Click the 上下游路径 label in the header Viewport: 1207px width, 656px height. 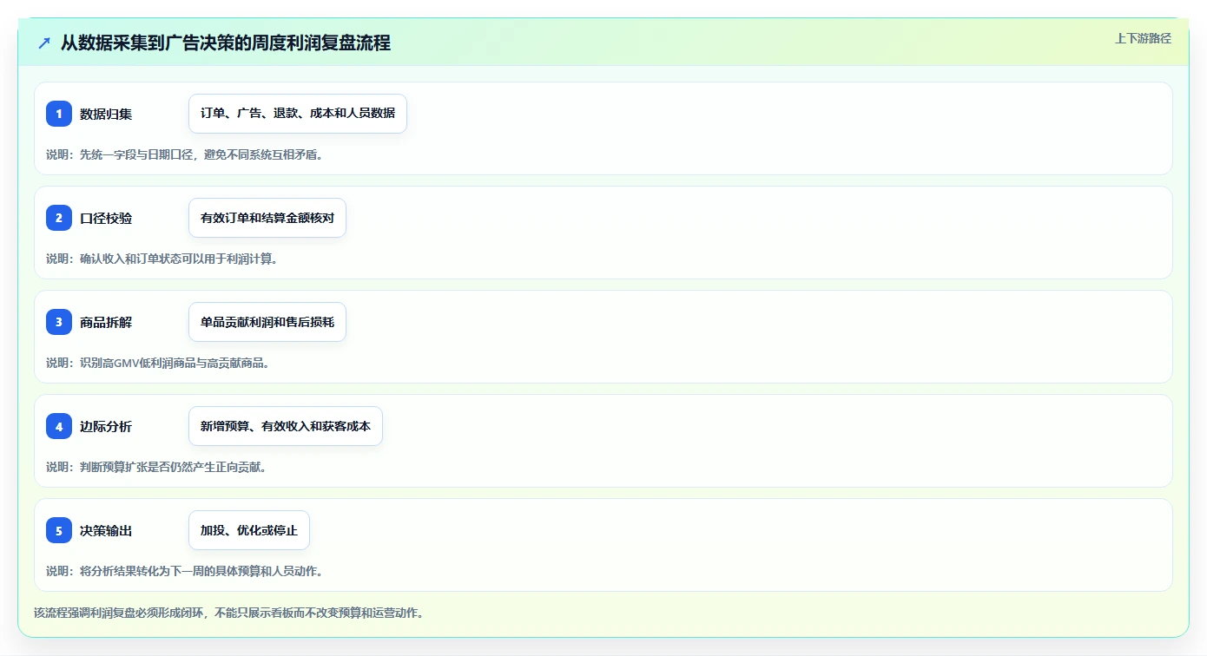pos(1143,38)
